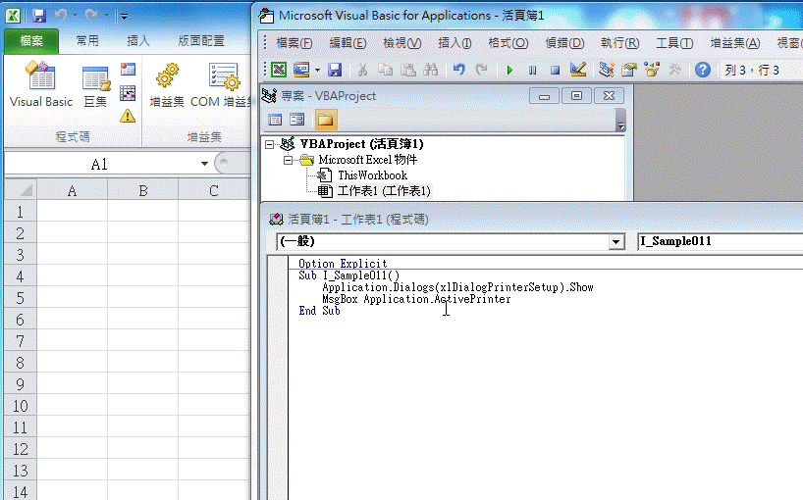Screen dimensions: 803x500
Task: Open Project Explorer from toolbar icon
Action: tap(607, 70)
